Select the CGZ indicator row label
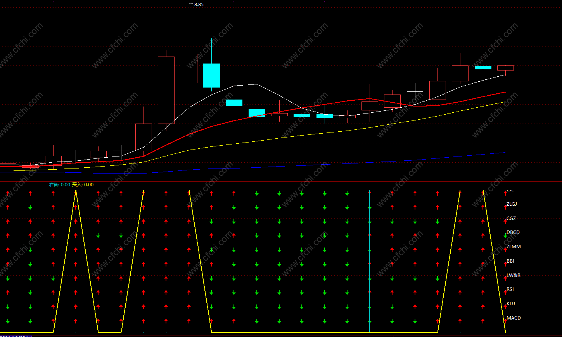This screenshot has width=562, height=337. click(511, 218)
